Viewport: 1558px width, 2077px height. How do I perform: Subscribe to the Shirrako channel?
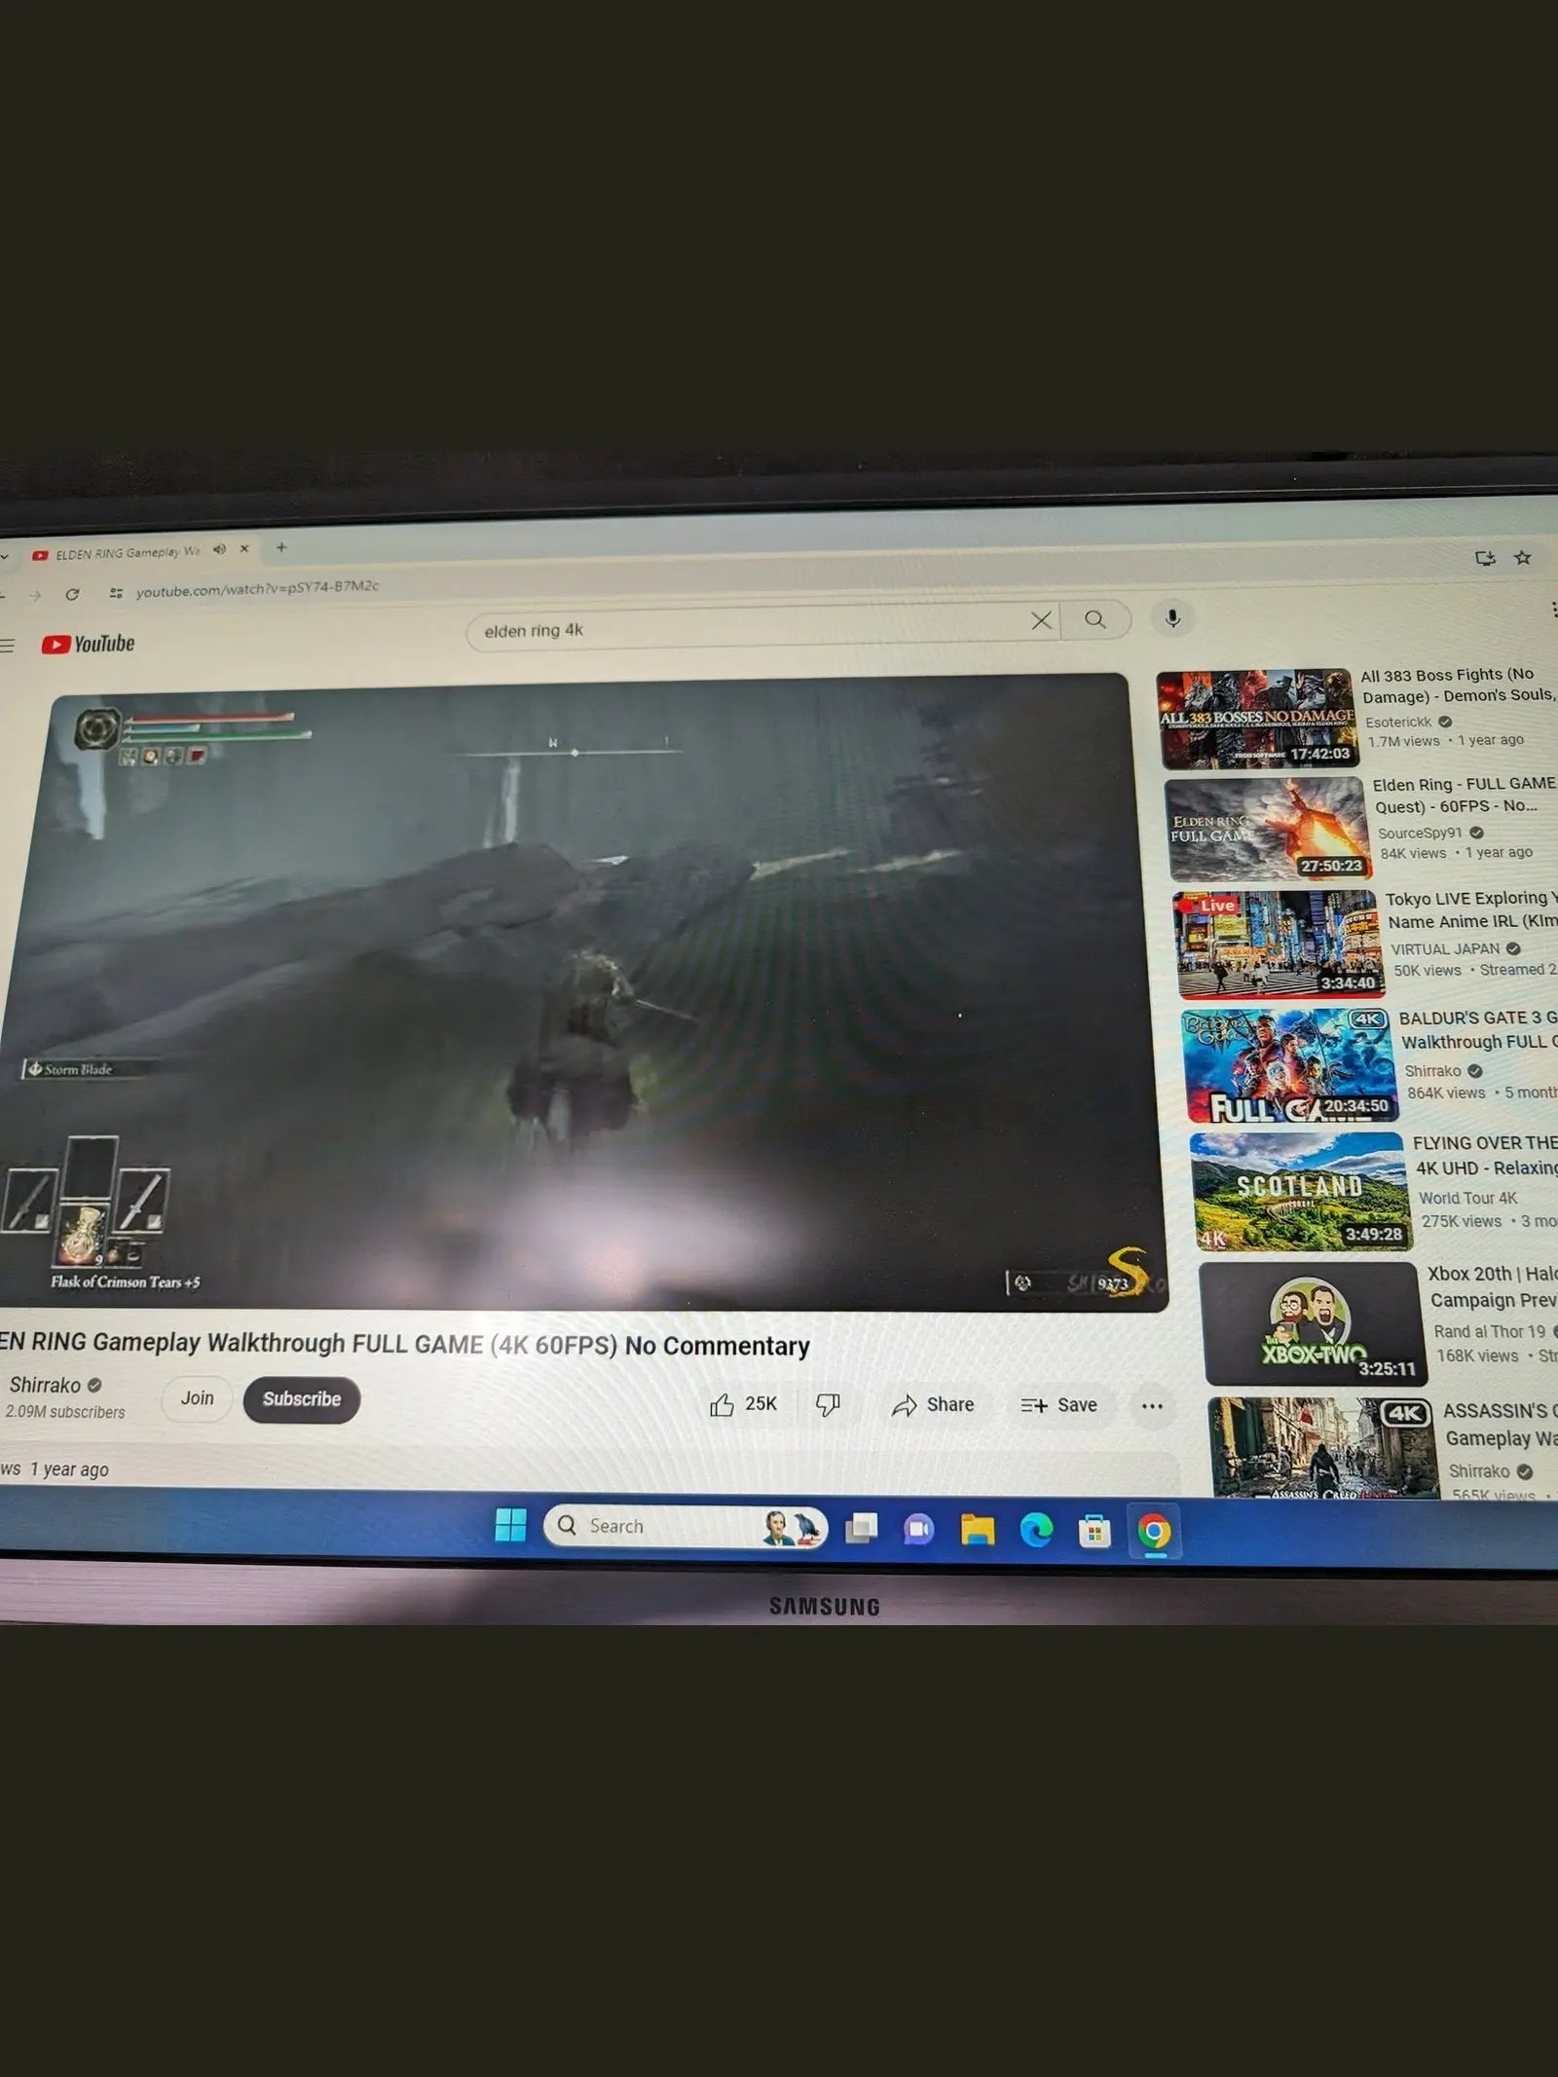click(301, 1399)
